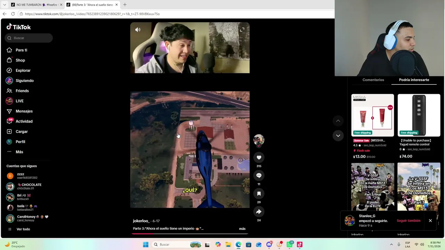Open the Shop section
The image size is (445, 250).
pyautogui.click(x=20, y=60)
